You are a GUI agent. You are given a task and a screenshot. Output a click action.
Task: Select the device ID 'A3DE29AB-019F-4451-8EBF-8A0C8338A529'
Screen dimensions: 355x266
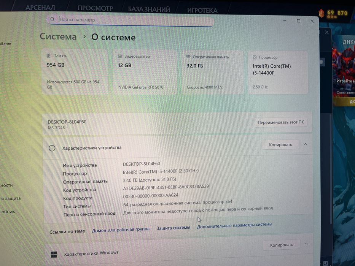(x=166, y=187)
